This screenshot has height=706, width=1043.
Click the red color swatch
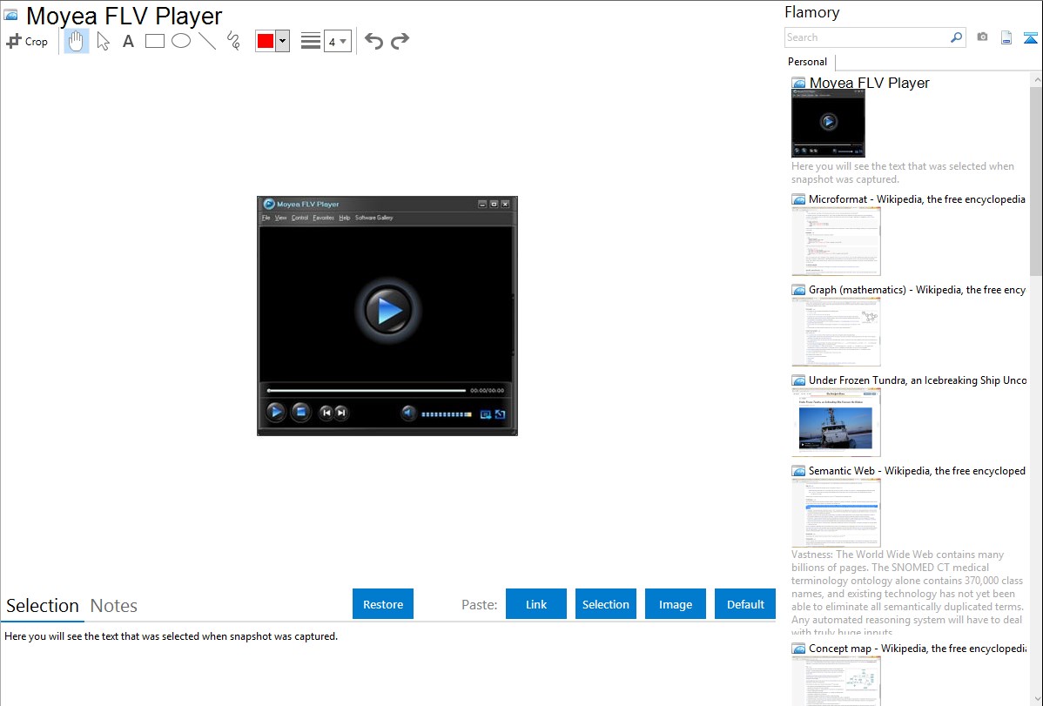coord(266,41)
